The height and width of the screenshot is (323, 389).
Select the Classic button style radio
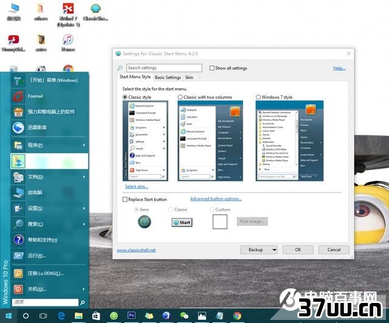click(171, 209)
